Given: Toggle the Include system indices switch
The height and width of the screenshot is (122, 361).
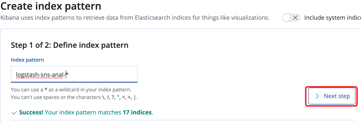Looking at the screenshot, I should [291, 18].
